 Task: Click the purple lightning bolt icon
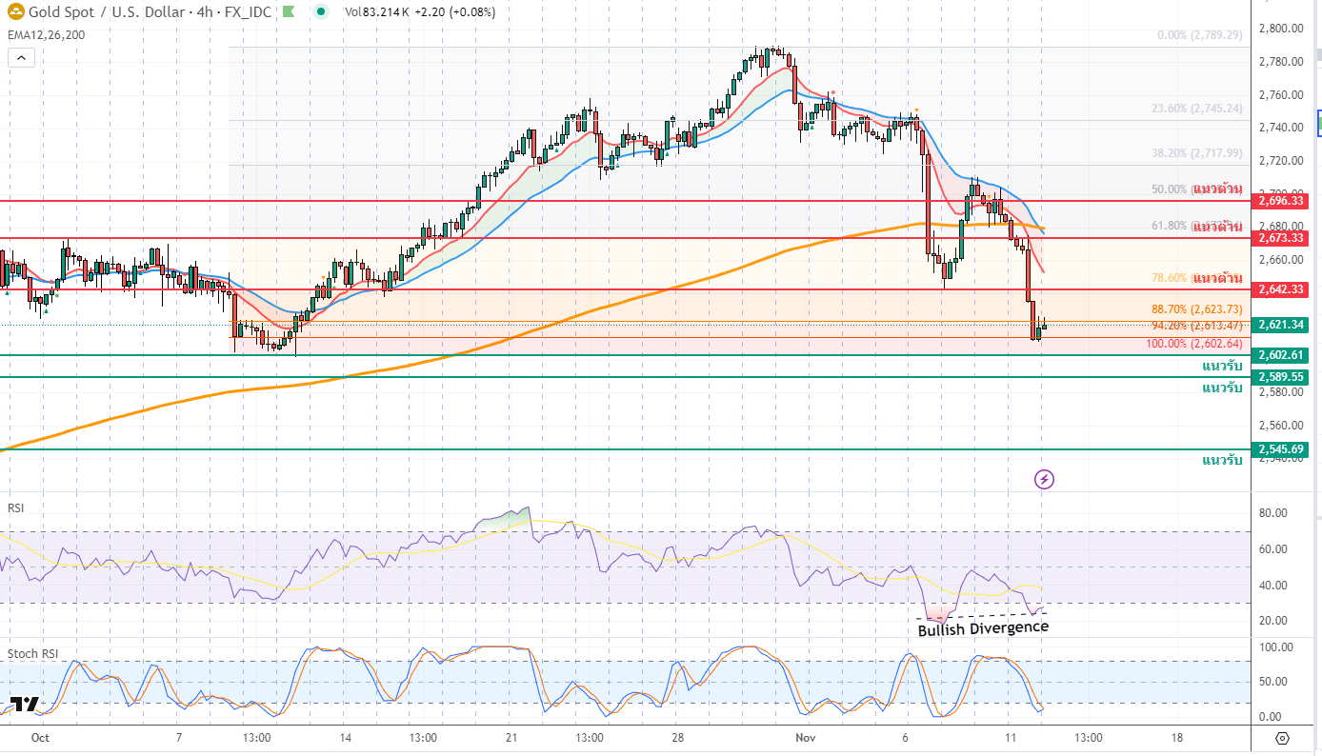pos(1044,479)
